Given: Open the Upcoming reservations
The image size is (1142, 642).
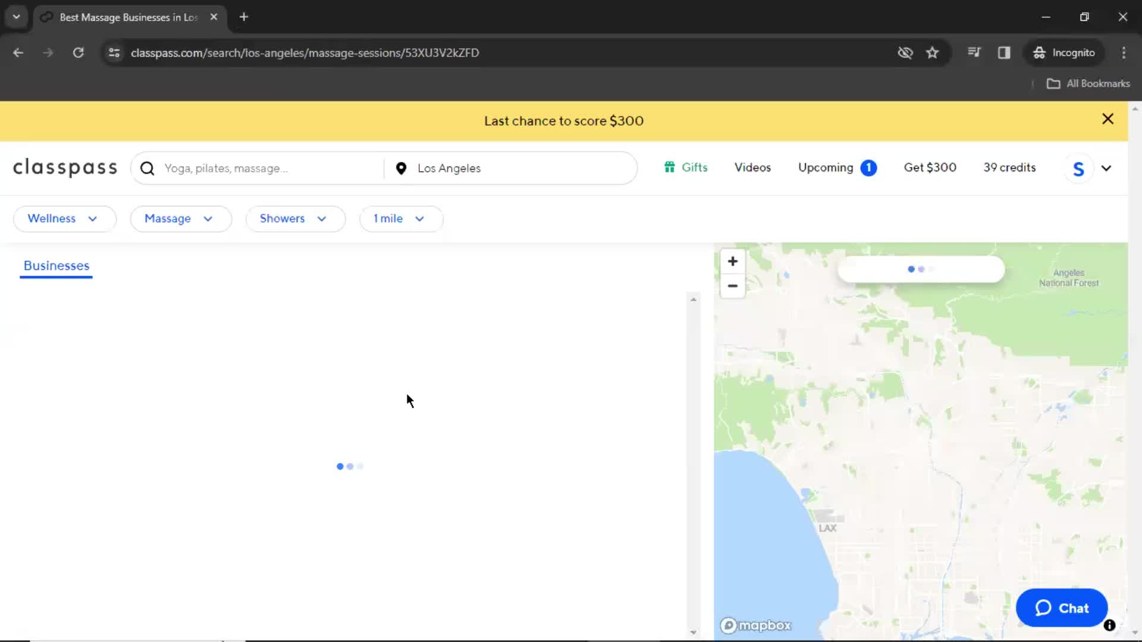Looking at the screenshot, I should (x=826, y=168).
